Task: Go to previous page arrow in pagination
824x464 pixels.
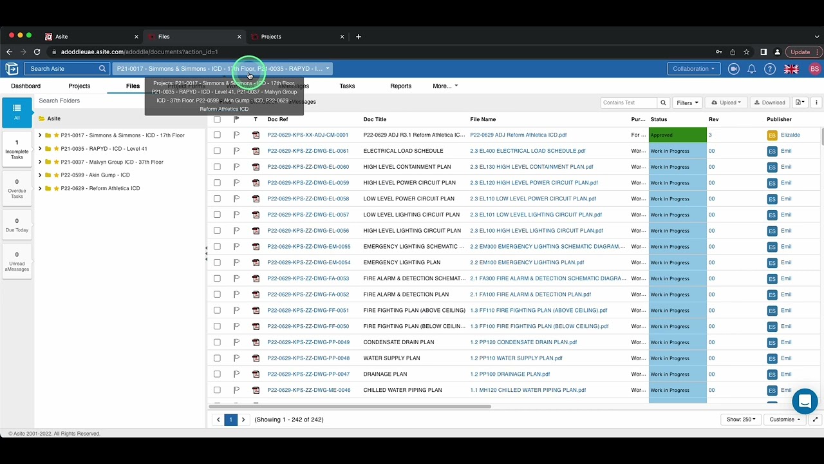Action: [x=218, y=420]
